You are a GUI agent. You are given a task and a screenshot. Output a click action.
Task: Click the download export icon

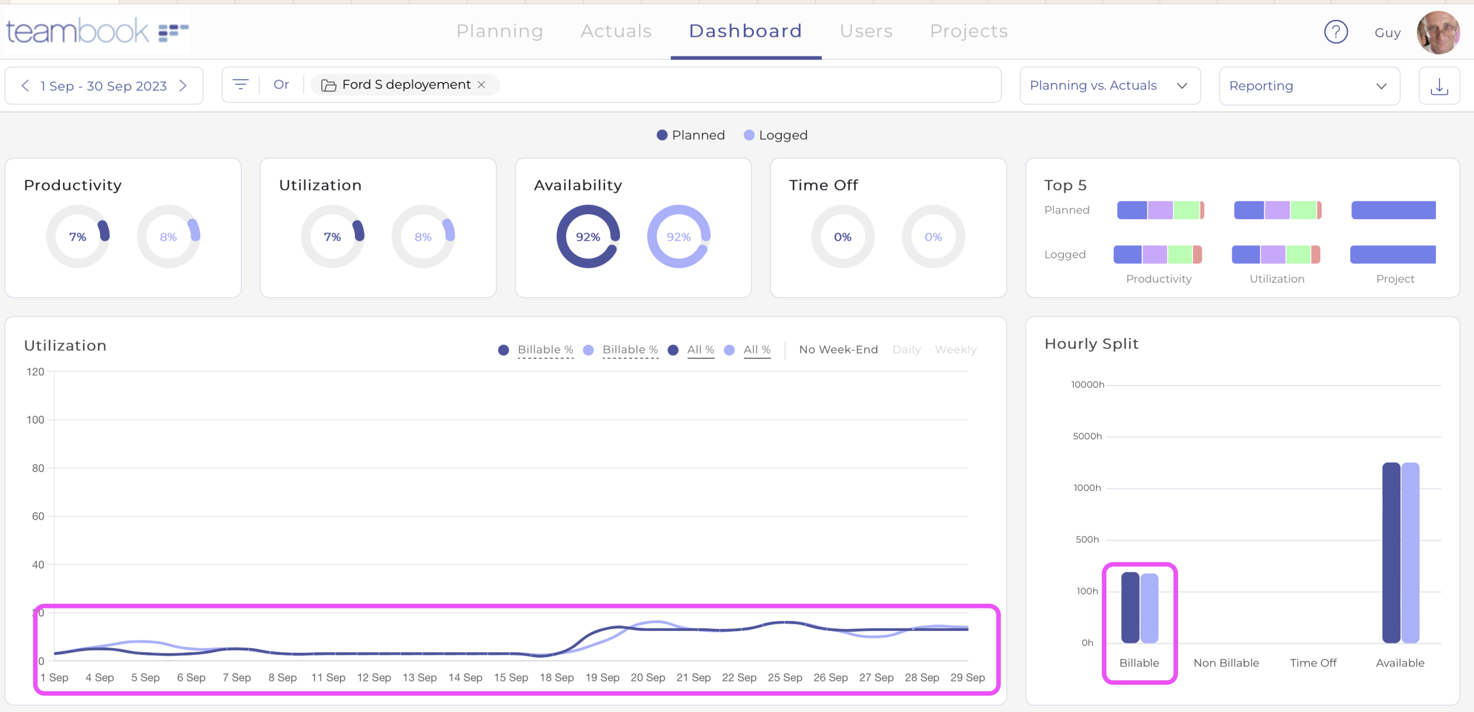[x=1439, y=86]
